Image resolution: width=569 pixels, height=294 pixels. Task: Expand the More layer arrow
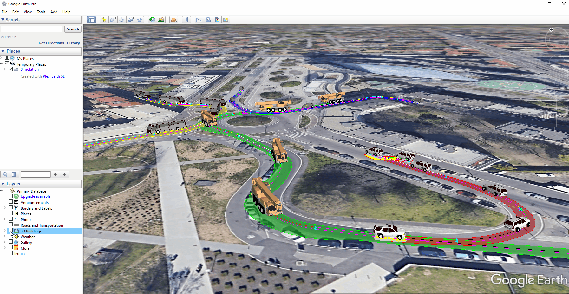coord(5,248)
